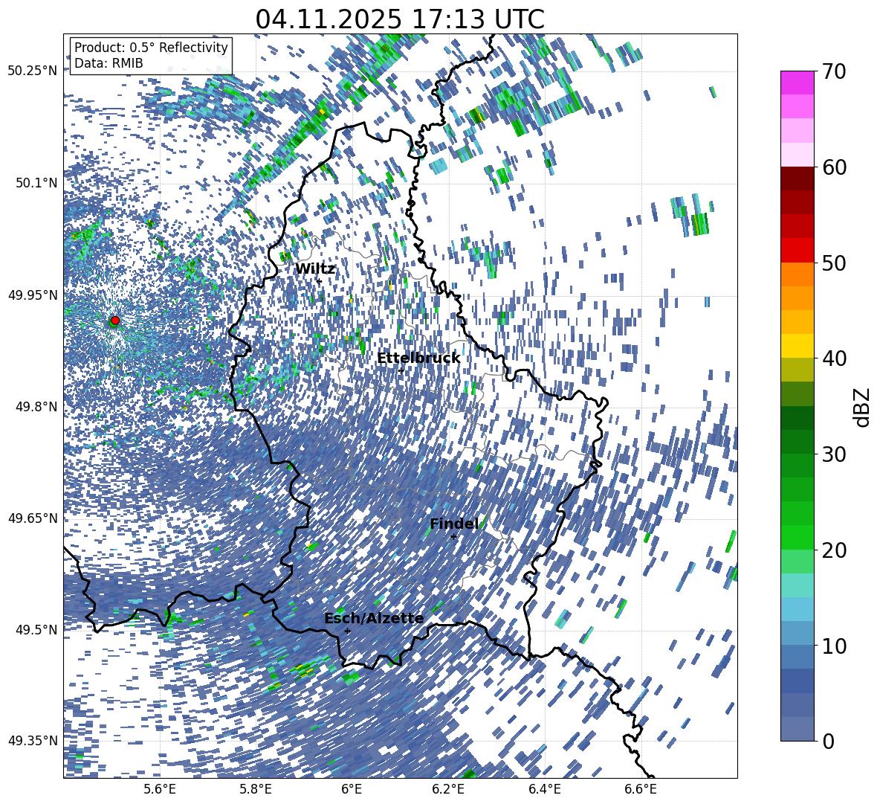Click the cross marker below Wiltz

pyautogui.click(x=319, y=281)
